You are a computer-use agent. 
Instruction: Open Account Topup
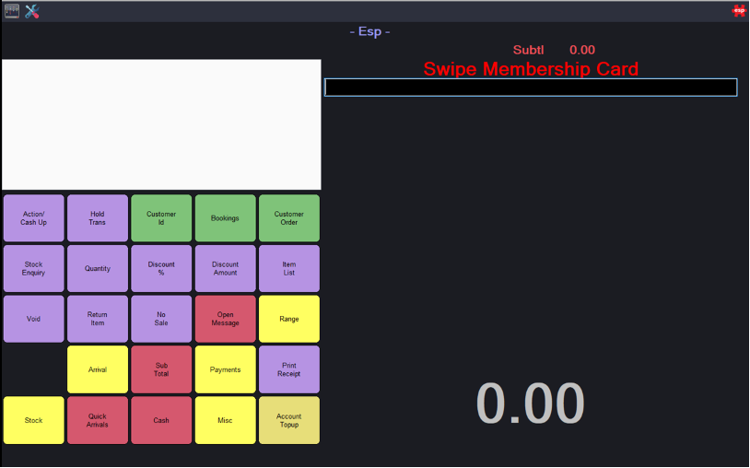[x=289, y=420]
